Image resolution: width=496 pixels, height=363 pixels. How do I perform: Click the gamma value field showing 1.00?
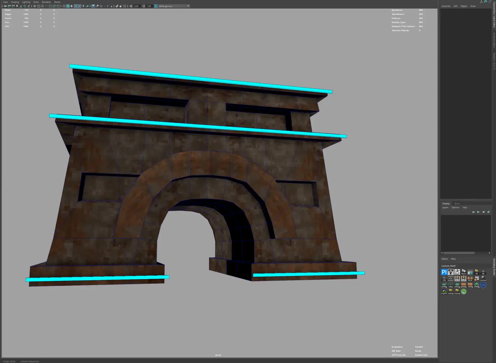click(149, 6)
